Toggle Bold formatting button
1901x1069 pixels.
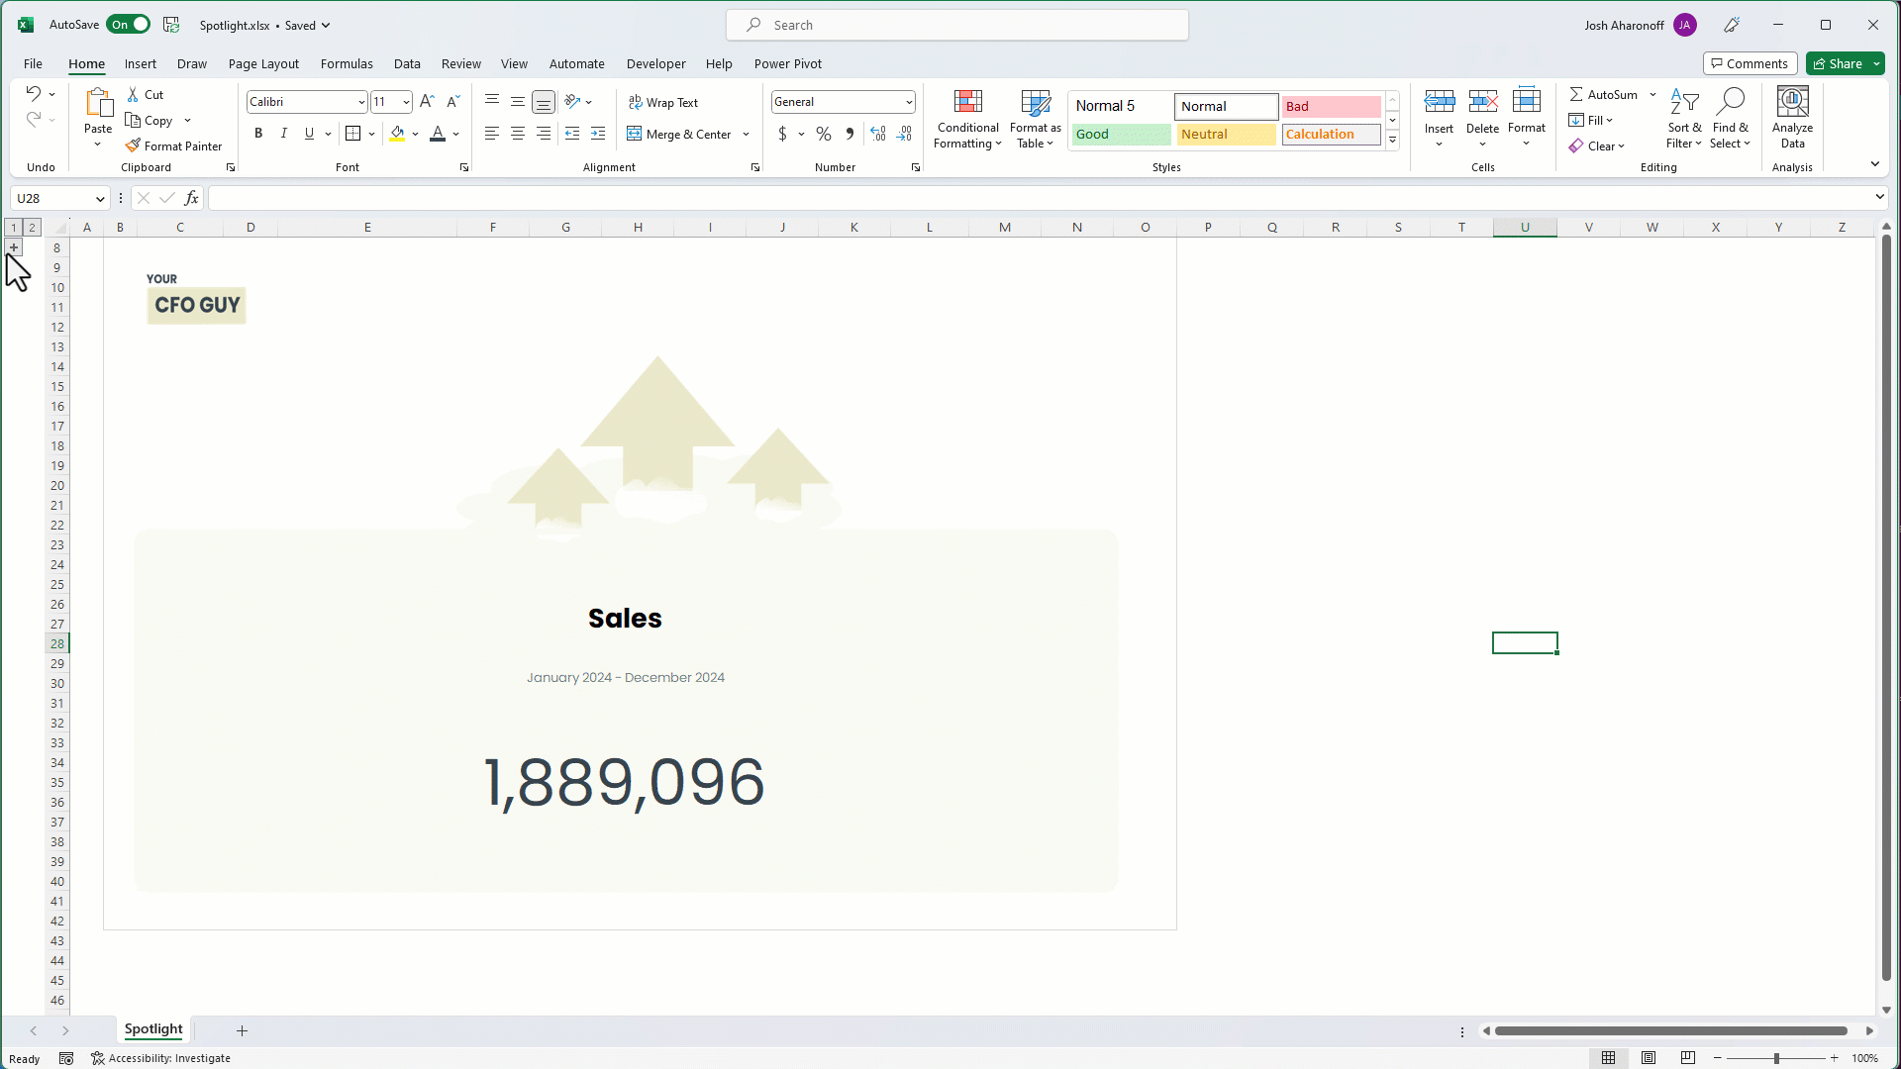pos(258,135)
